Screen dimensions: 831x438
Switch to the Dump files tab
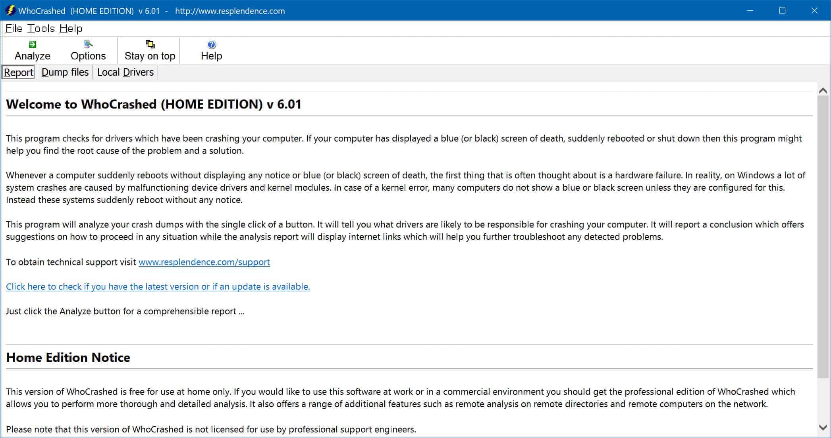(65, 72)
